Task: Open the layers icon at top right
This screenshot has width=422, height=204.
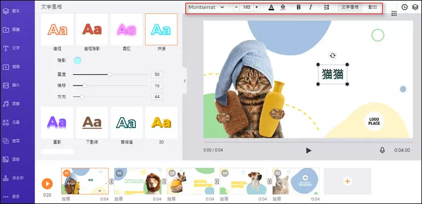Action: coord(415,7)
